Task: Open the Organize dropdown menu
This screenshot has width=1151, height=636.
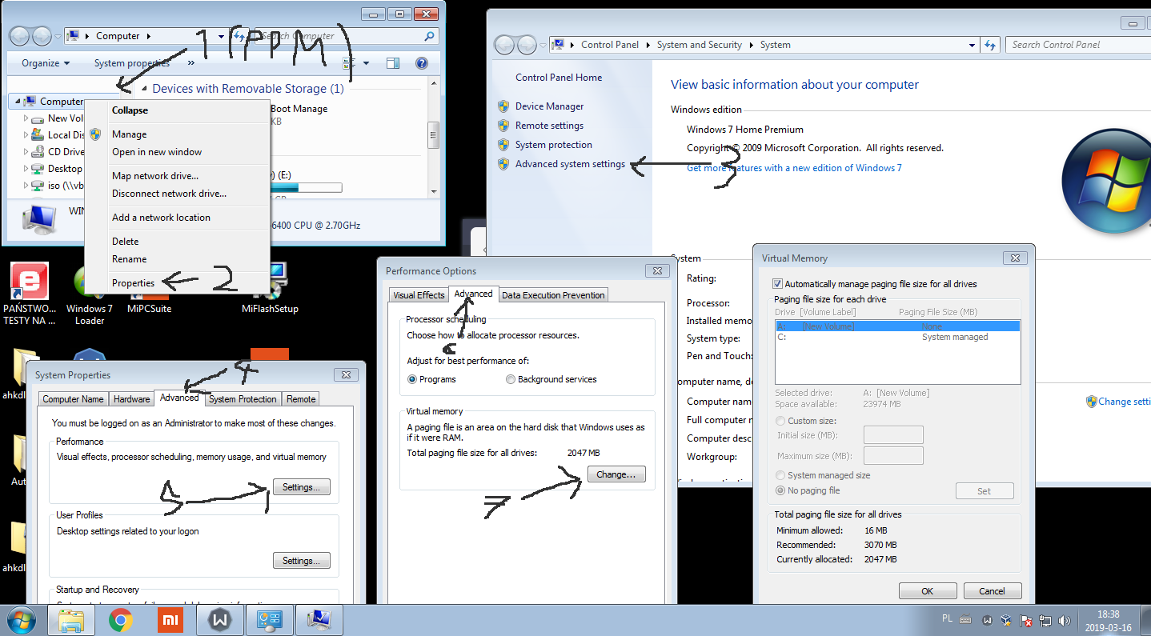Action: (x=46, y=63)
